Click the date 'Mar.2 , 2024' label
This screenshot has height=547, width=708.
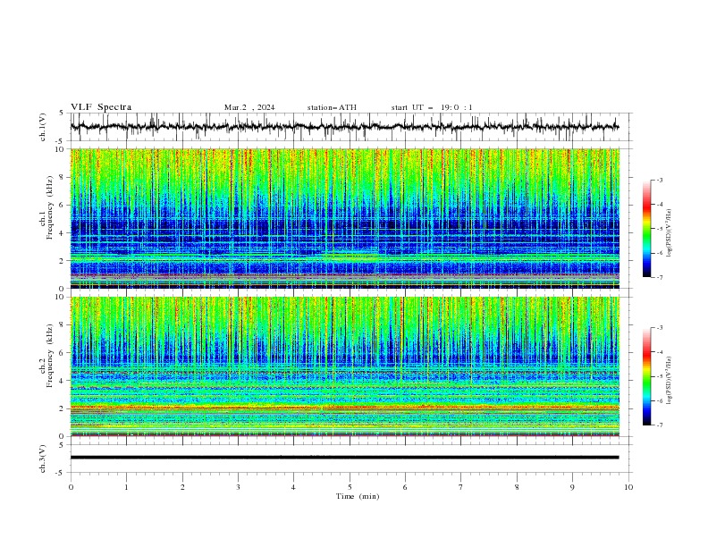pyautogui.click(x=249, y=107)
